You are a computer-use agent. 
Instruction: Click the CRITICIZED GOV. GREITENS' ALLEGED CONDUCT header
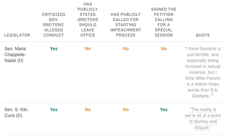coord(54,25)
